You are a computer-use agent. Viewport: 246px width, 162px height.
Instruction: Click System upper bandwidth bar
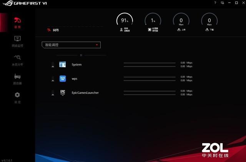pyautogui.click(x=150, y=63)
